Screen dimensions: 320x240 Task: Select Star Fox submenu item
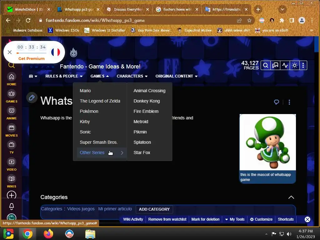pyautogui.click(x=142, y=152)
